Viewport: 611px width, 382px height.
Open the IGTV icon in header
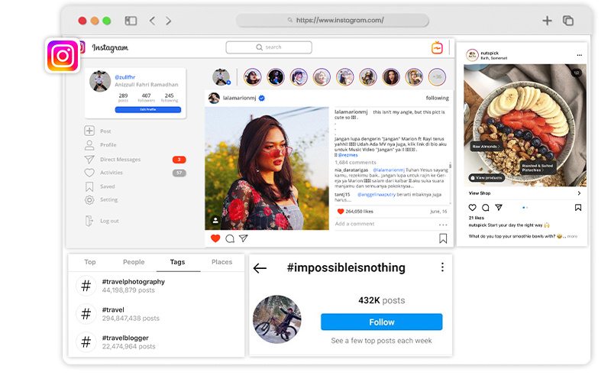[x=437, y=47]
